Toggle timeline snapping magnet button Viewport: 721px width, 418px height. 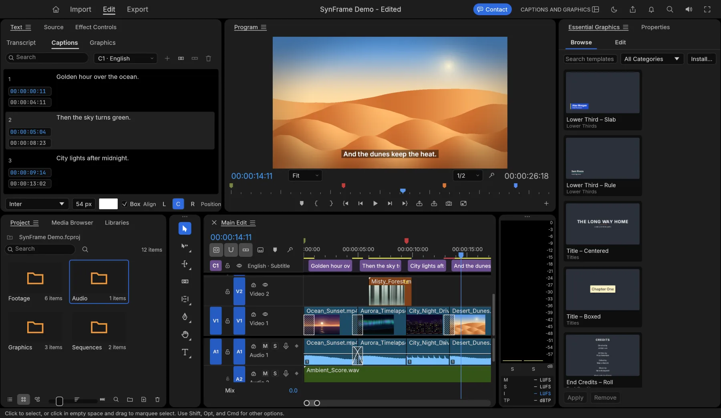231,250
